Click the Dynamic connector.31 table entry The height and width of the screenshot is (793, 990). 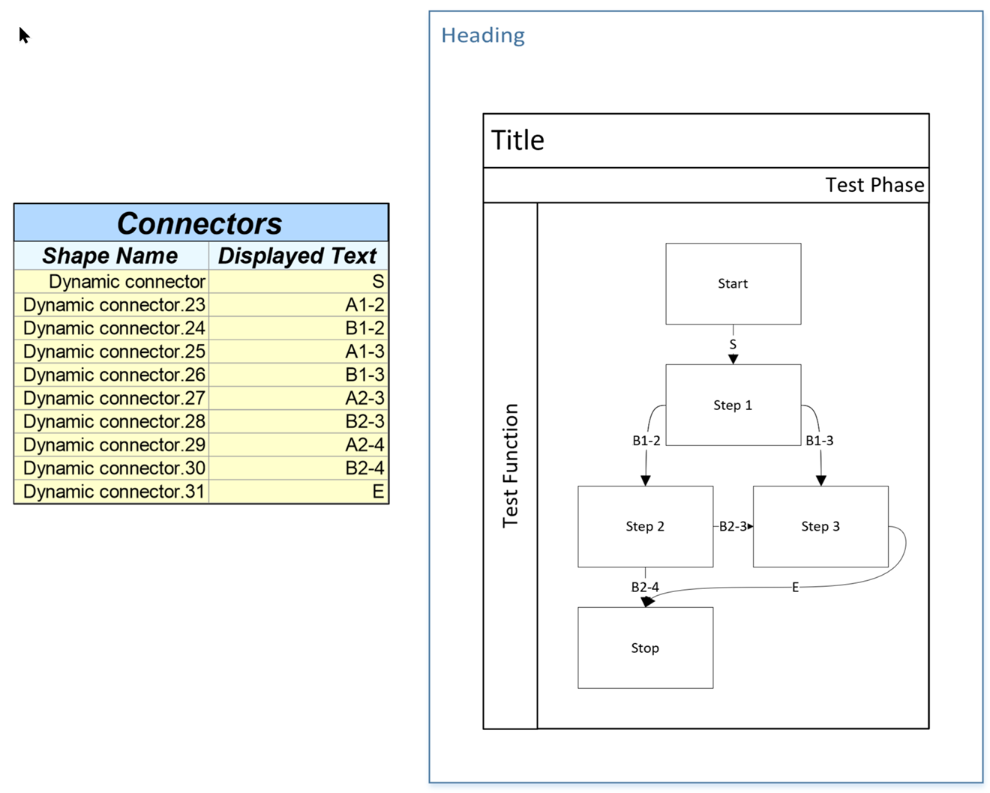coord(114,491)
